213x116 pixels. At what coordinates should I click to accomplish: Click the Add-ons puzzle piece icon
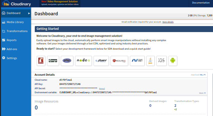tap(4, 49)
